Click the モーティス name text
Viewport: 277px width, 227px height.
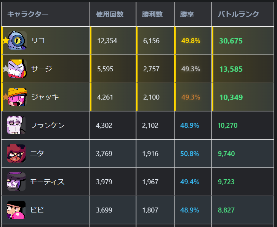tap(47, 182)
